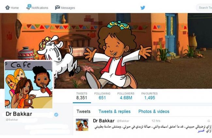Open the Messages menu item
The width and height of the screenshot is (212, 138).
[65, 8]
